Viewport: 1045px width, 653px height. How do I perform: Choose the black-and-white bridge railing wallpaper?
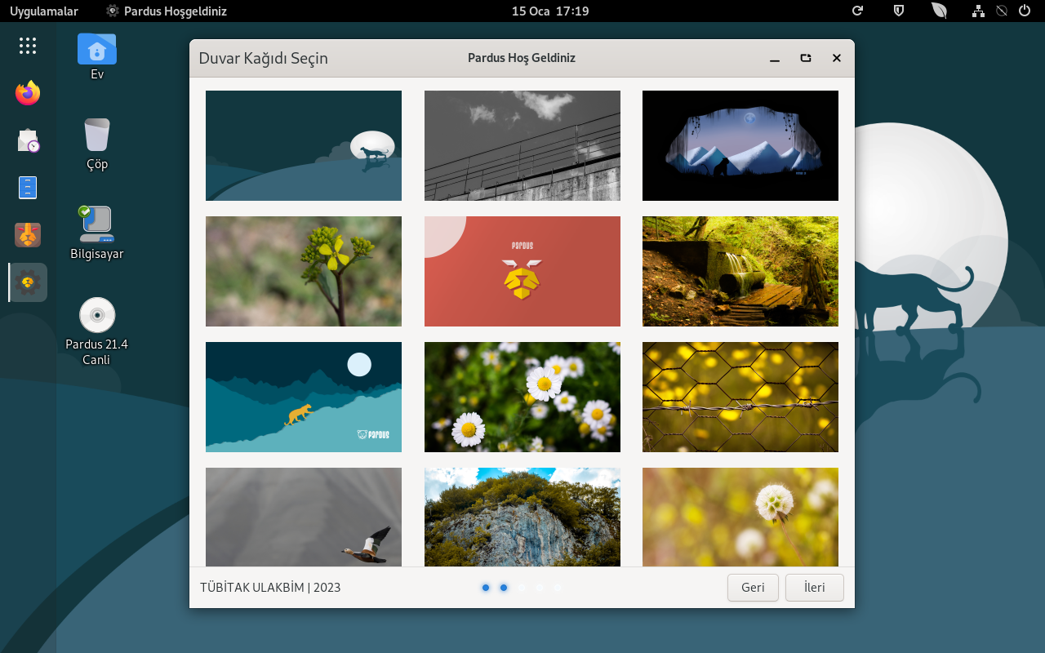[x=522, y=145]
